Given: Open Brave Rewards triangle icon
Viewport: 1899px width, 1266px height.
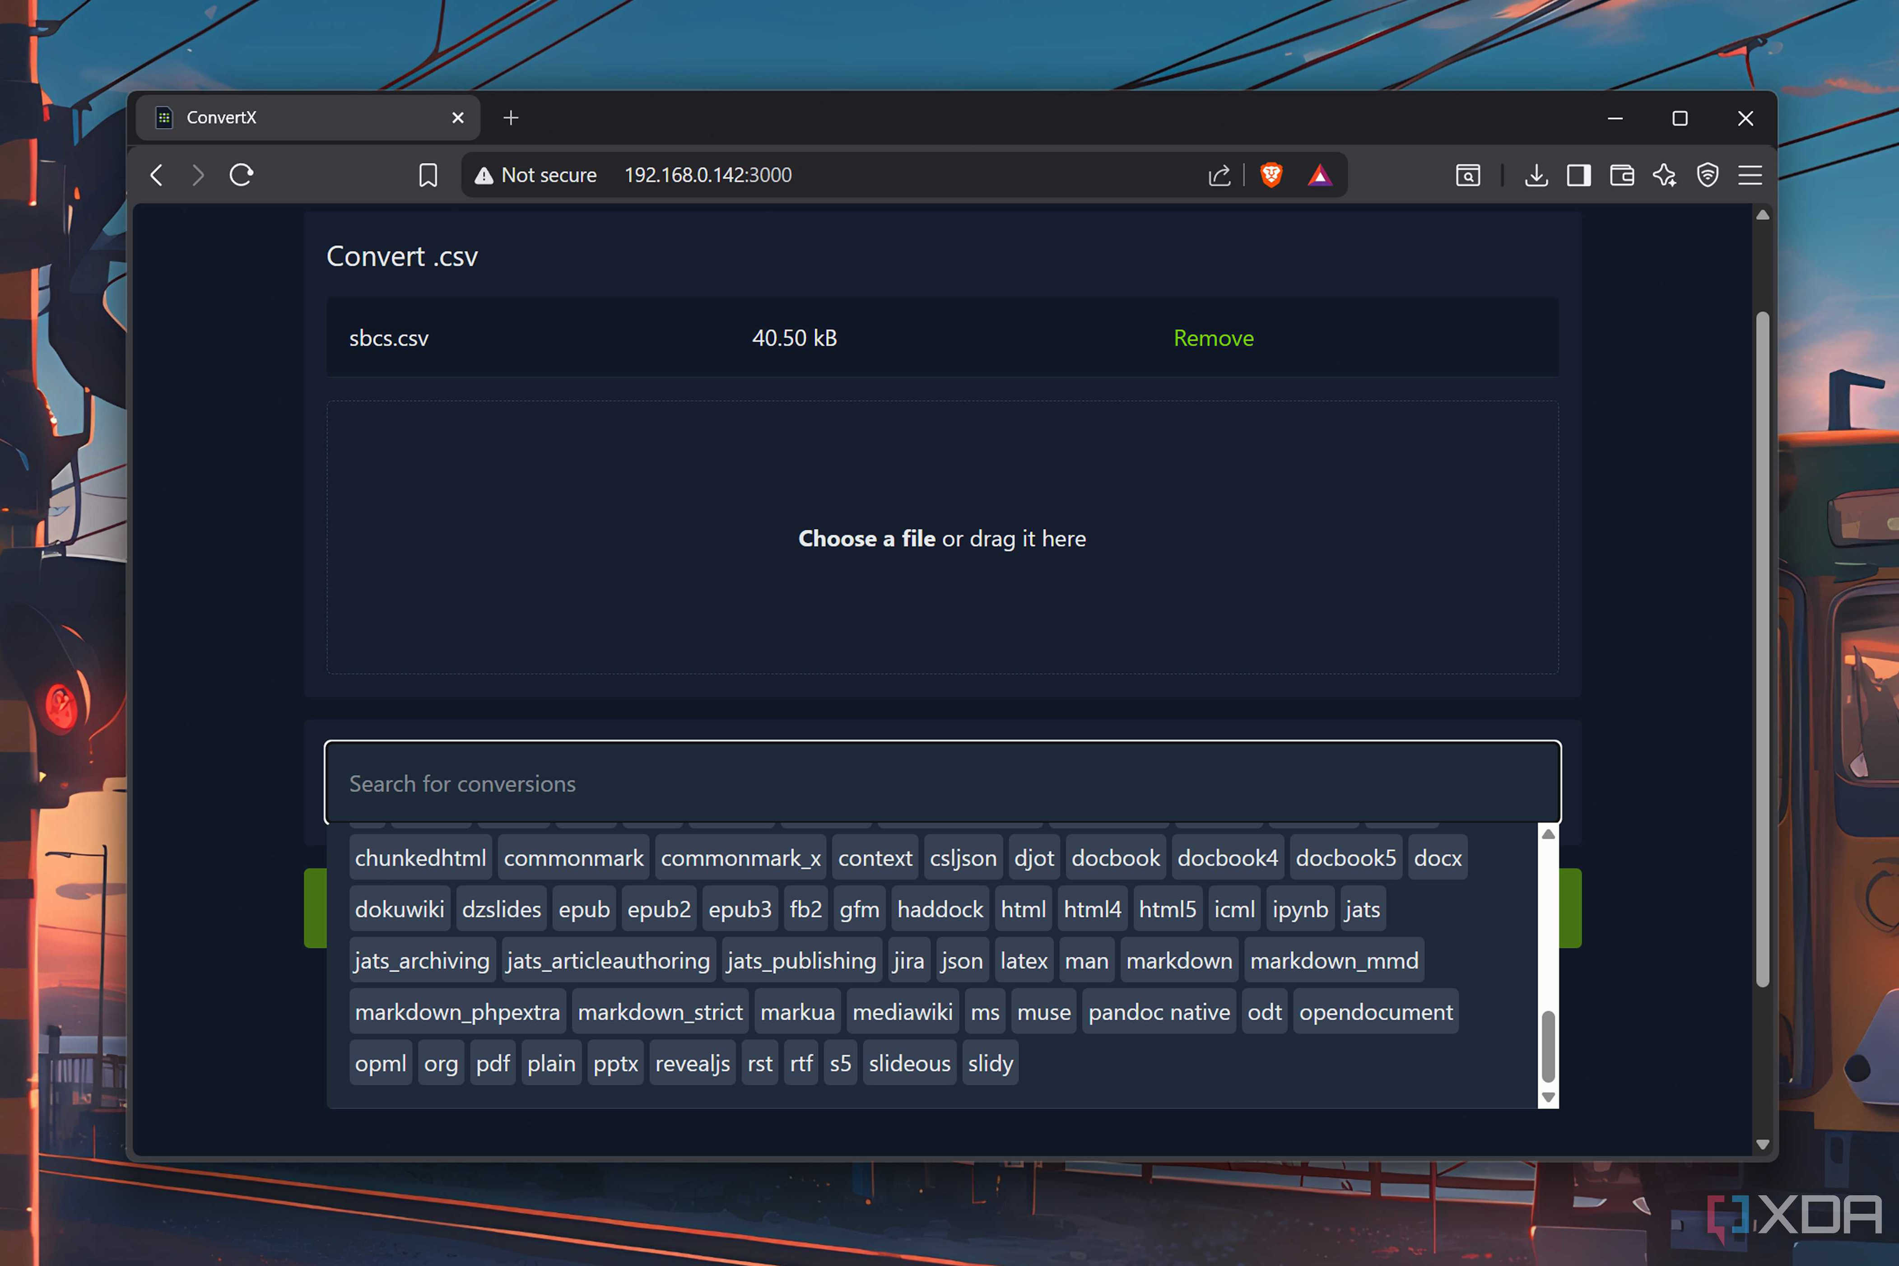Looking at the screenshot, I should pos(1319,175).
